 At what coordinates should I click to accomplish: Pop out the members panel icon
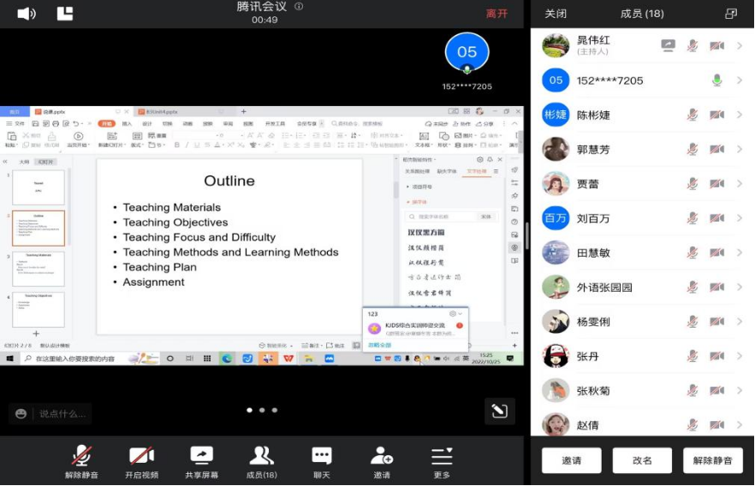730,14
